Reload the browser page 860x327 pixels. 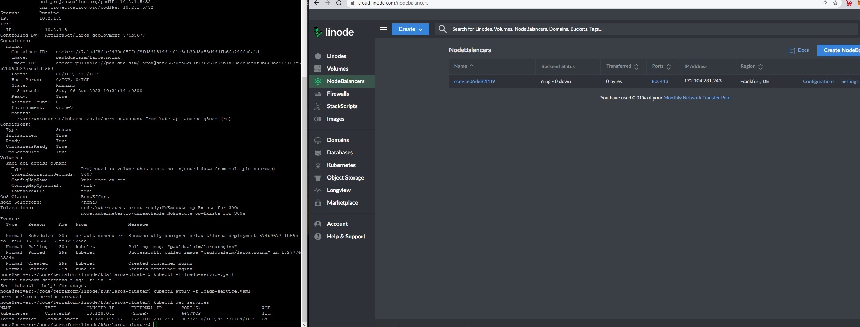(339, 3)
